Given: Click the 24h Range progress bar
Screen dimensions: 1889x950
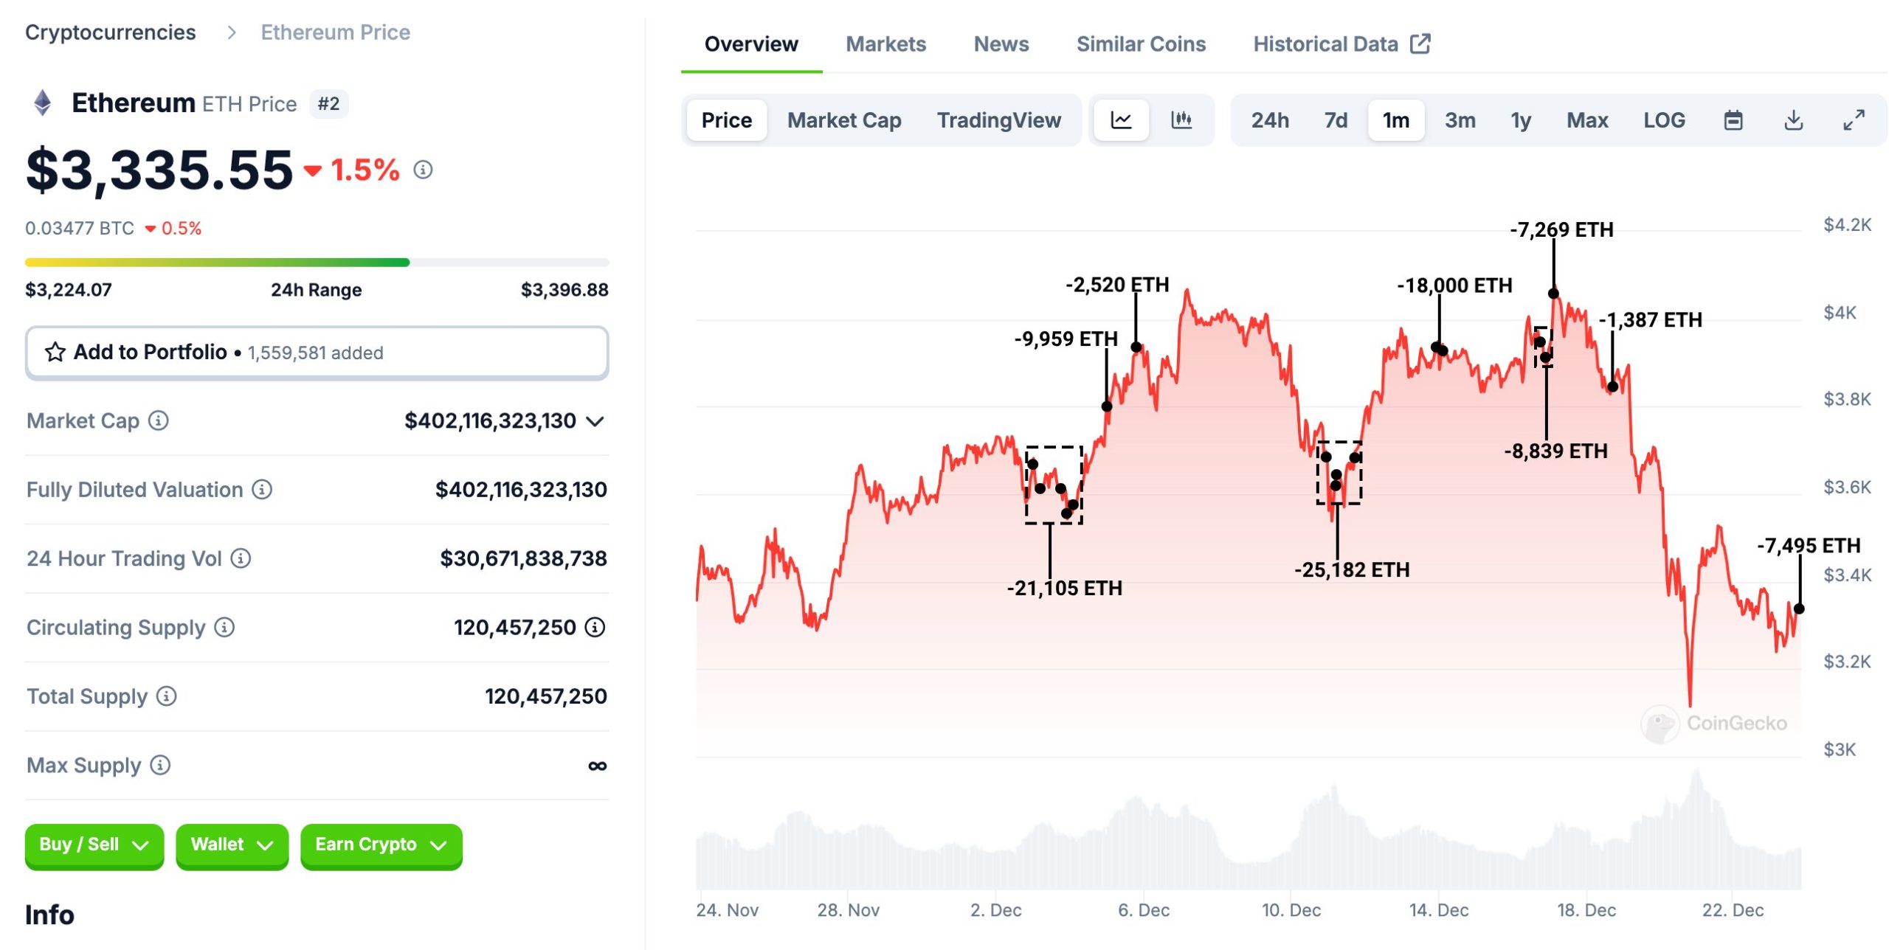Looking at the screenshot, I should (x=317, y=263).
